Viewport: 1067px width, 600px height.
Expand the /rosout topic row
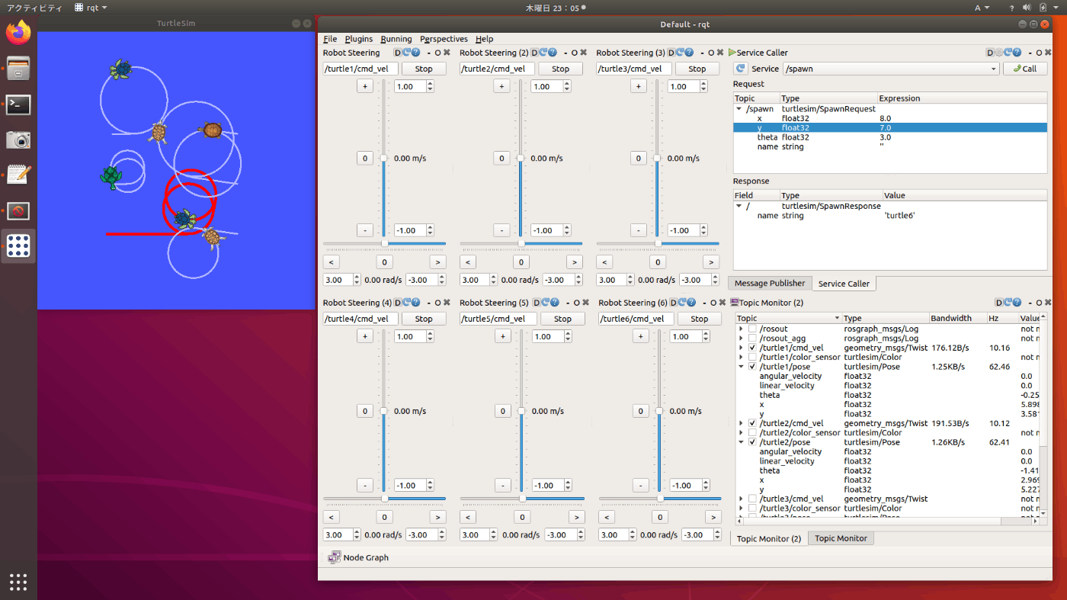742,329
